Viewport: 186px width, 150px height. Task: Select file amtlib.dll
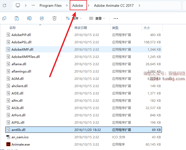coord(84,130)
